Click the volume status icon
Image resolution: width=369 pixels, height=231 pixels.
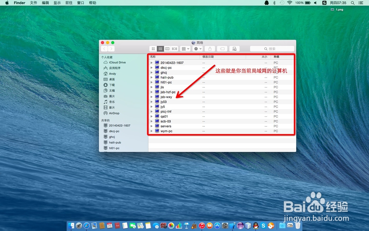[x=315, y=3]
